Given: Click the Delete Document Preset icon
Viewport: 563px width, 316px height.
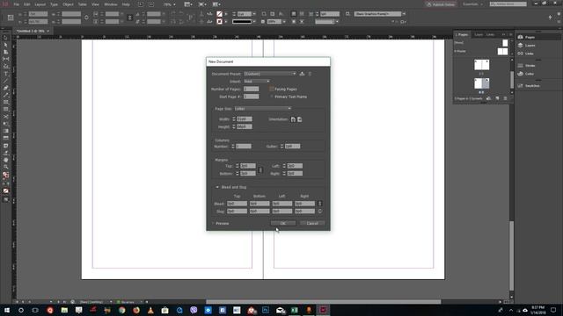Looking at the screenshot, I should (x=310, y=74).
